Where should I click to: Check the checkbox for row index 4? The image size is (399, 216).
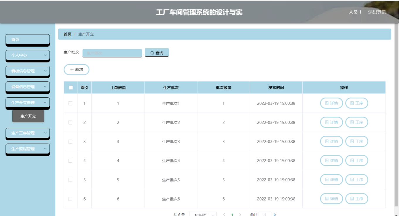[70, 161]
